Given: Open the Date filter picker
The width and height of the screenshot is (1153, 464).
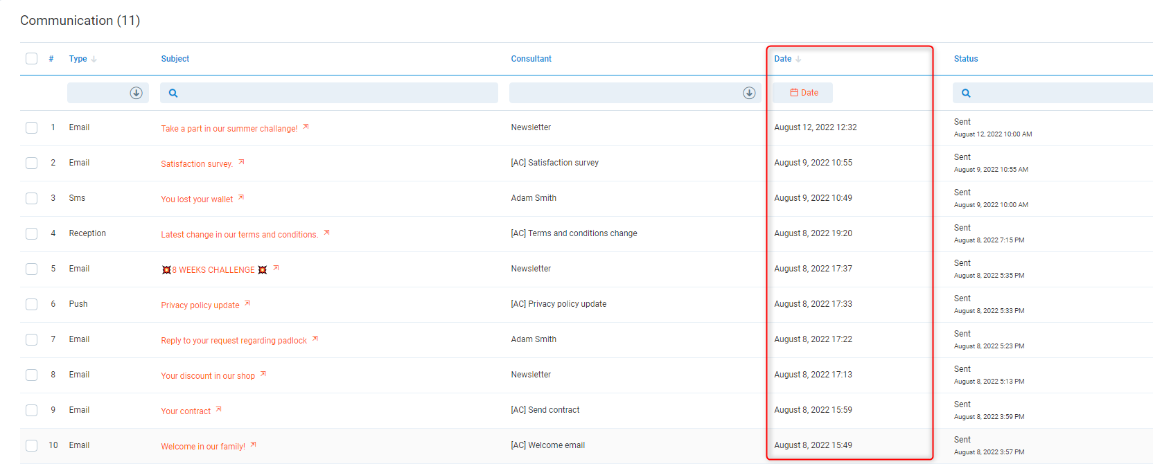Looking at the screenshot, I should [x=803, y=93].
